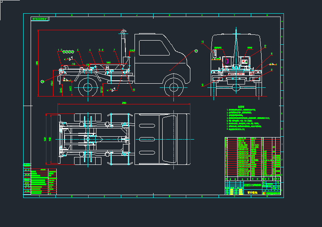
Task: Select red license plate text on rear view
Action: point(236,74)
